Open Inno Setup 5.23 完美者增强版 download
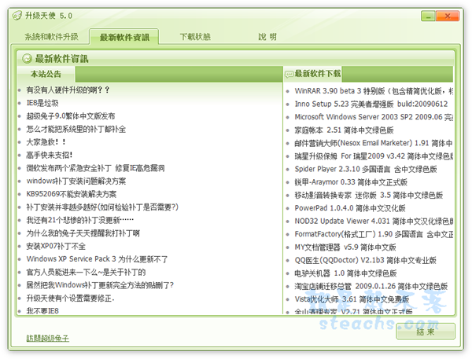Screen dimensions: 472x359 [371, 104]
